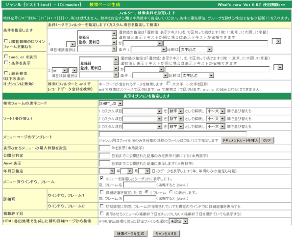The height and width of the screenshot is (239, 294).
Task: Enable the 'and, or を表示' checkbox
Action: tap(6, 56)
